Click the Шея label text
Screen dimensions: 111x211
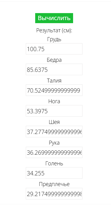click(54, 122)
